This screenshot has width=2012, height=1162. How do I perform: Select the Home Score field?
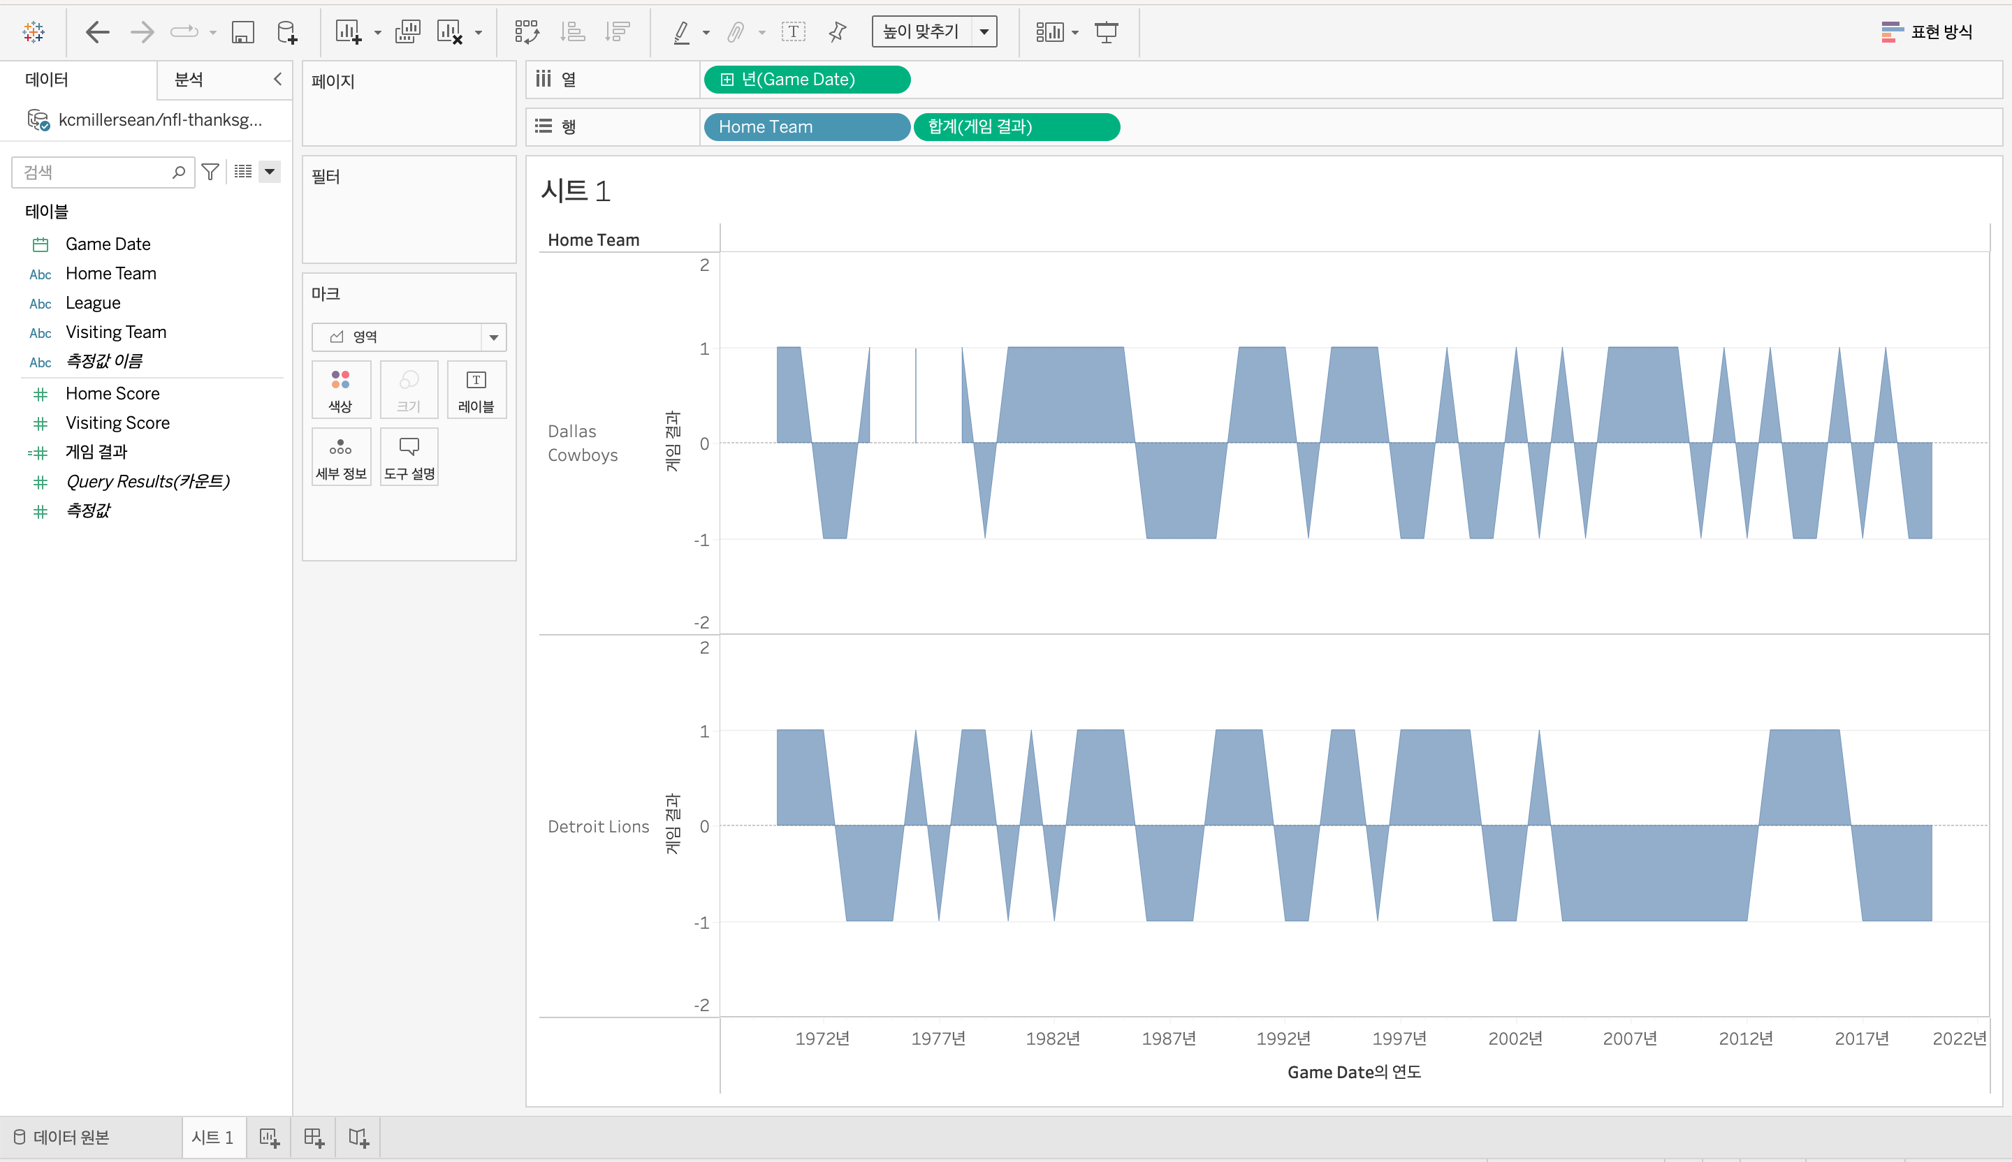(112, 395)
